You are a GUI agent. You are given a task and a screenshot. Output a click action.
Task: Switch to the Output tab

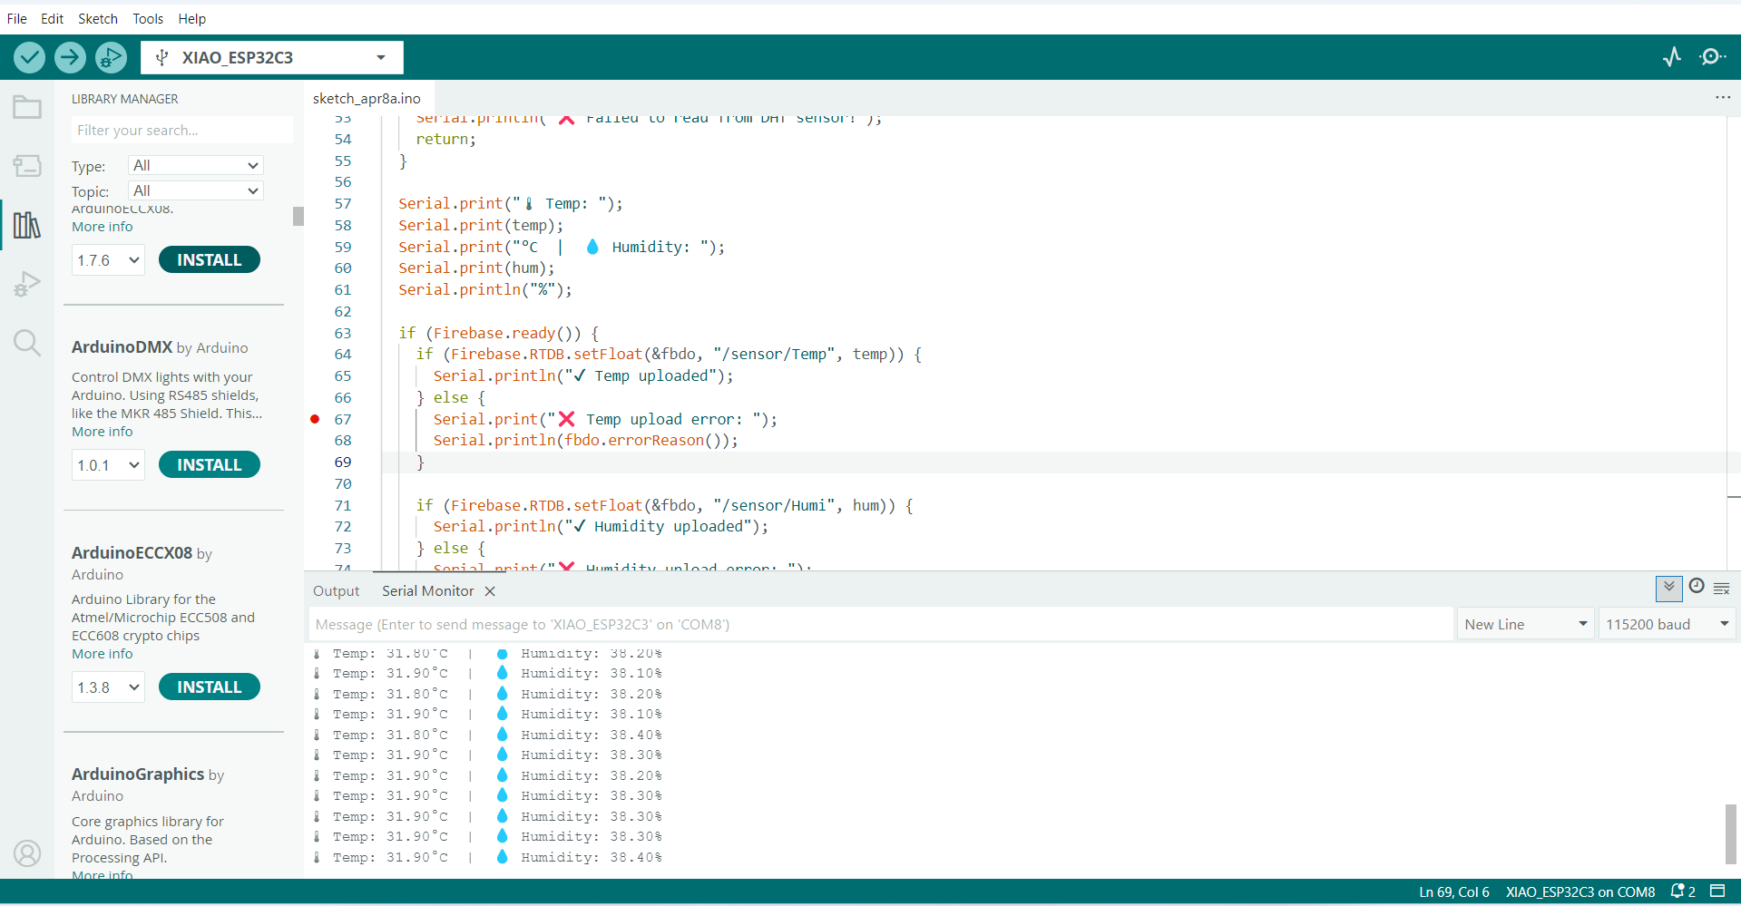pyautogui.click(x=336, y=591)
